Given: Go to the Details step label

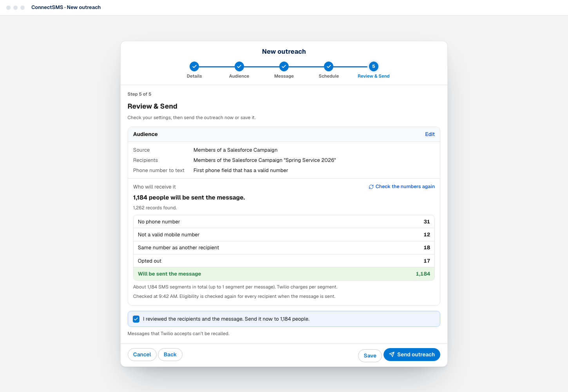Looking at the screenshot, I should (194, 76).
